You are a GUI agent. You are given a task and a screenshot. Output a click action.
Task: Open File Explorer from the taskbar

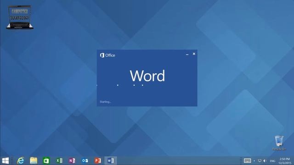[34, 160]
